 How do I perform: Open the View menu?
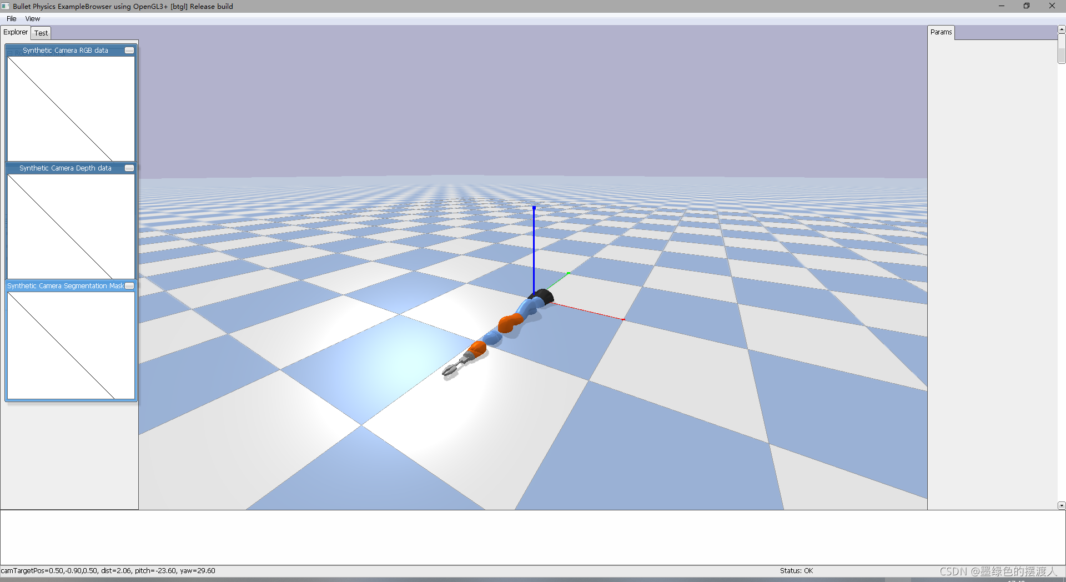(32, 18)
